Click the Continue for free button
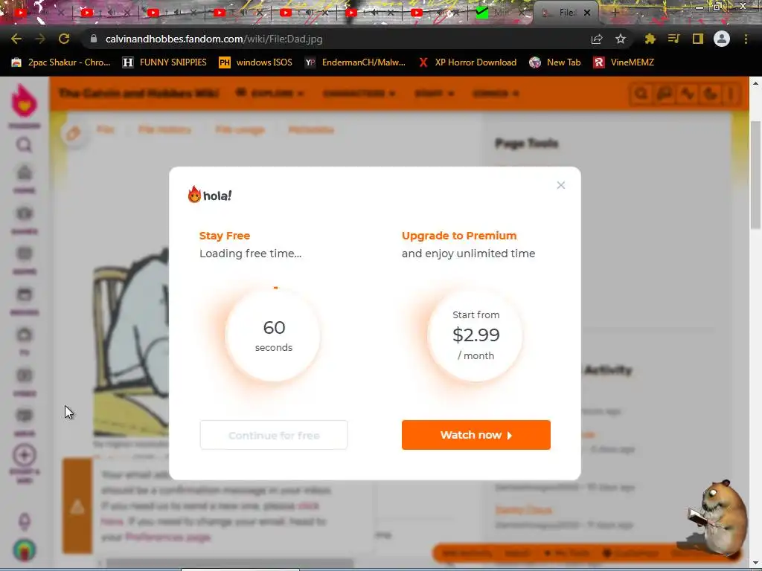This screenshot has width=762, height=571. pyautogui.click(x=274, y=435)
